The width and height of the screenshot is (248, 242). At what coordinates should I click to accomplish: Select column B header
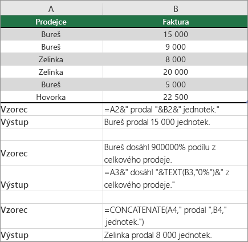(175, 9)
